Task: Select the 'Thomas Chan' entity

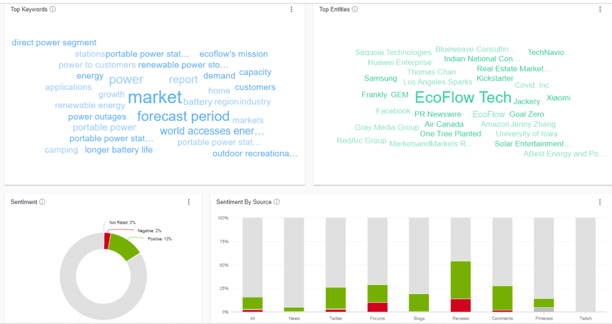Action: pos(431,72)
